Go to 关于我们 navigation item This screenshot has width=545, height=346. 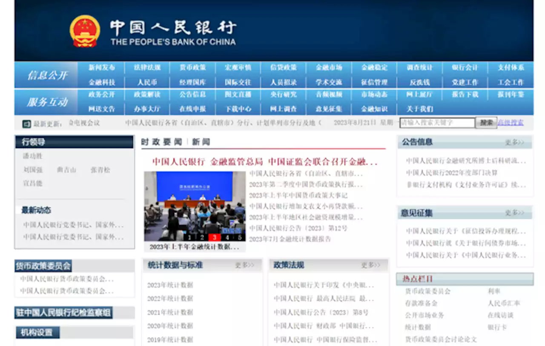tap(420, 109)
